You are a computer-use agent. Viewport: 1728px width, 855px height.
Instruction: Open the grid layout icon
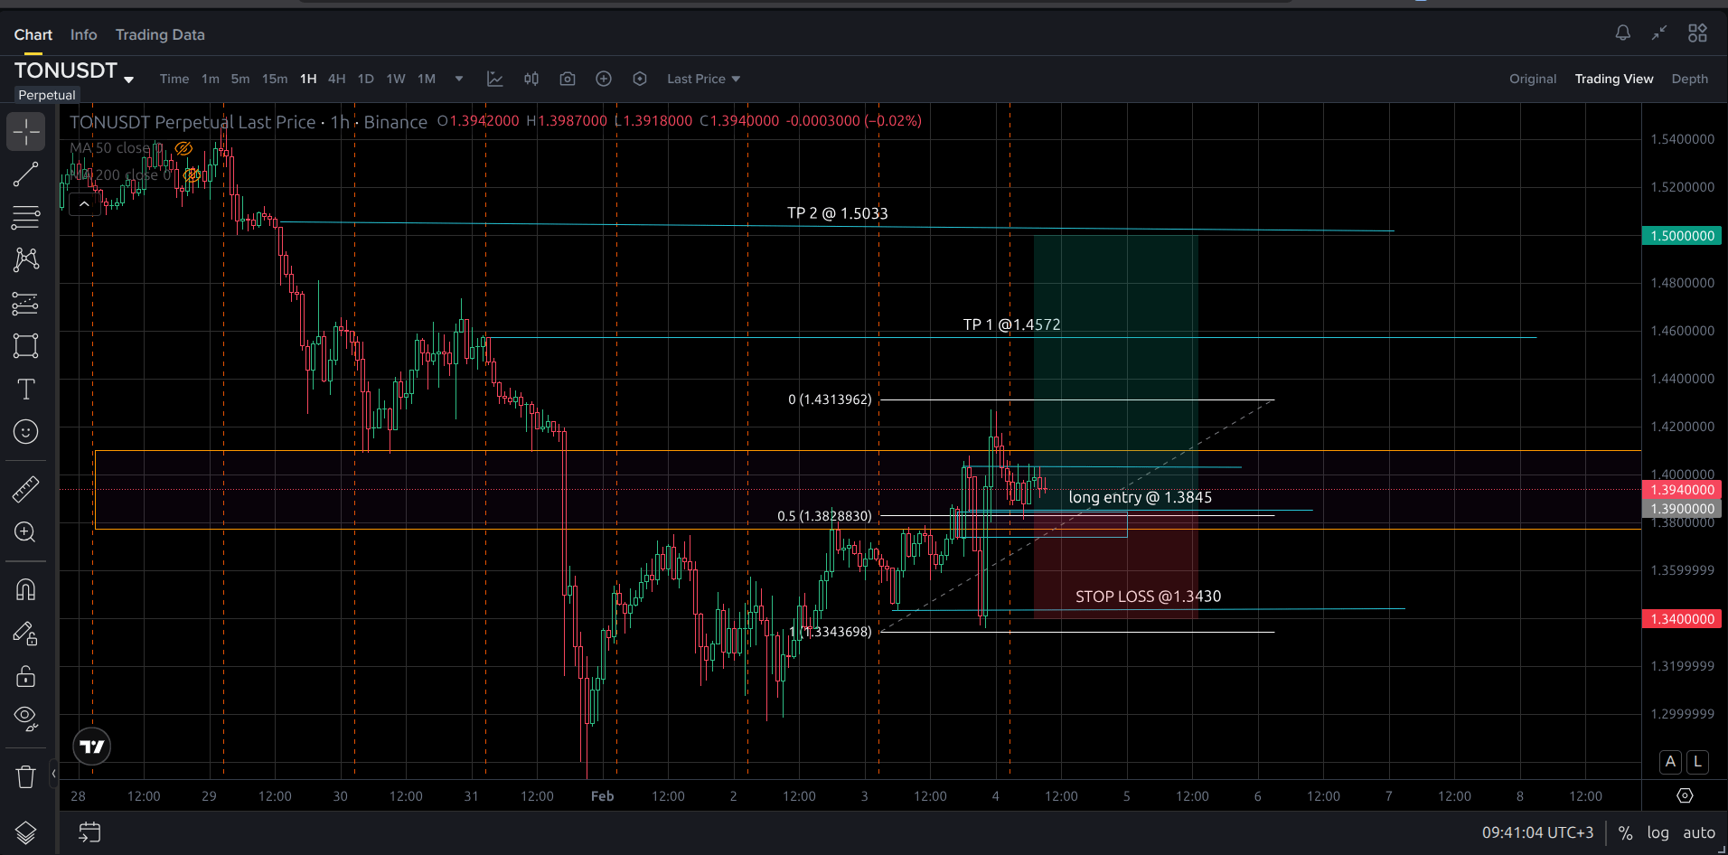pos(1697,33)
